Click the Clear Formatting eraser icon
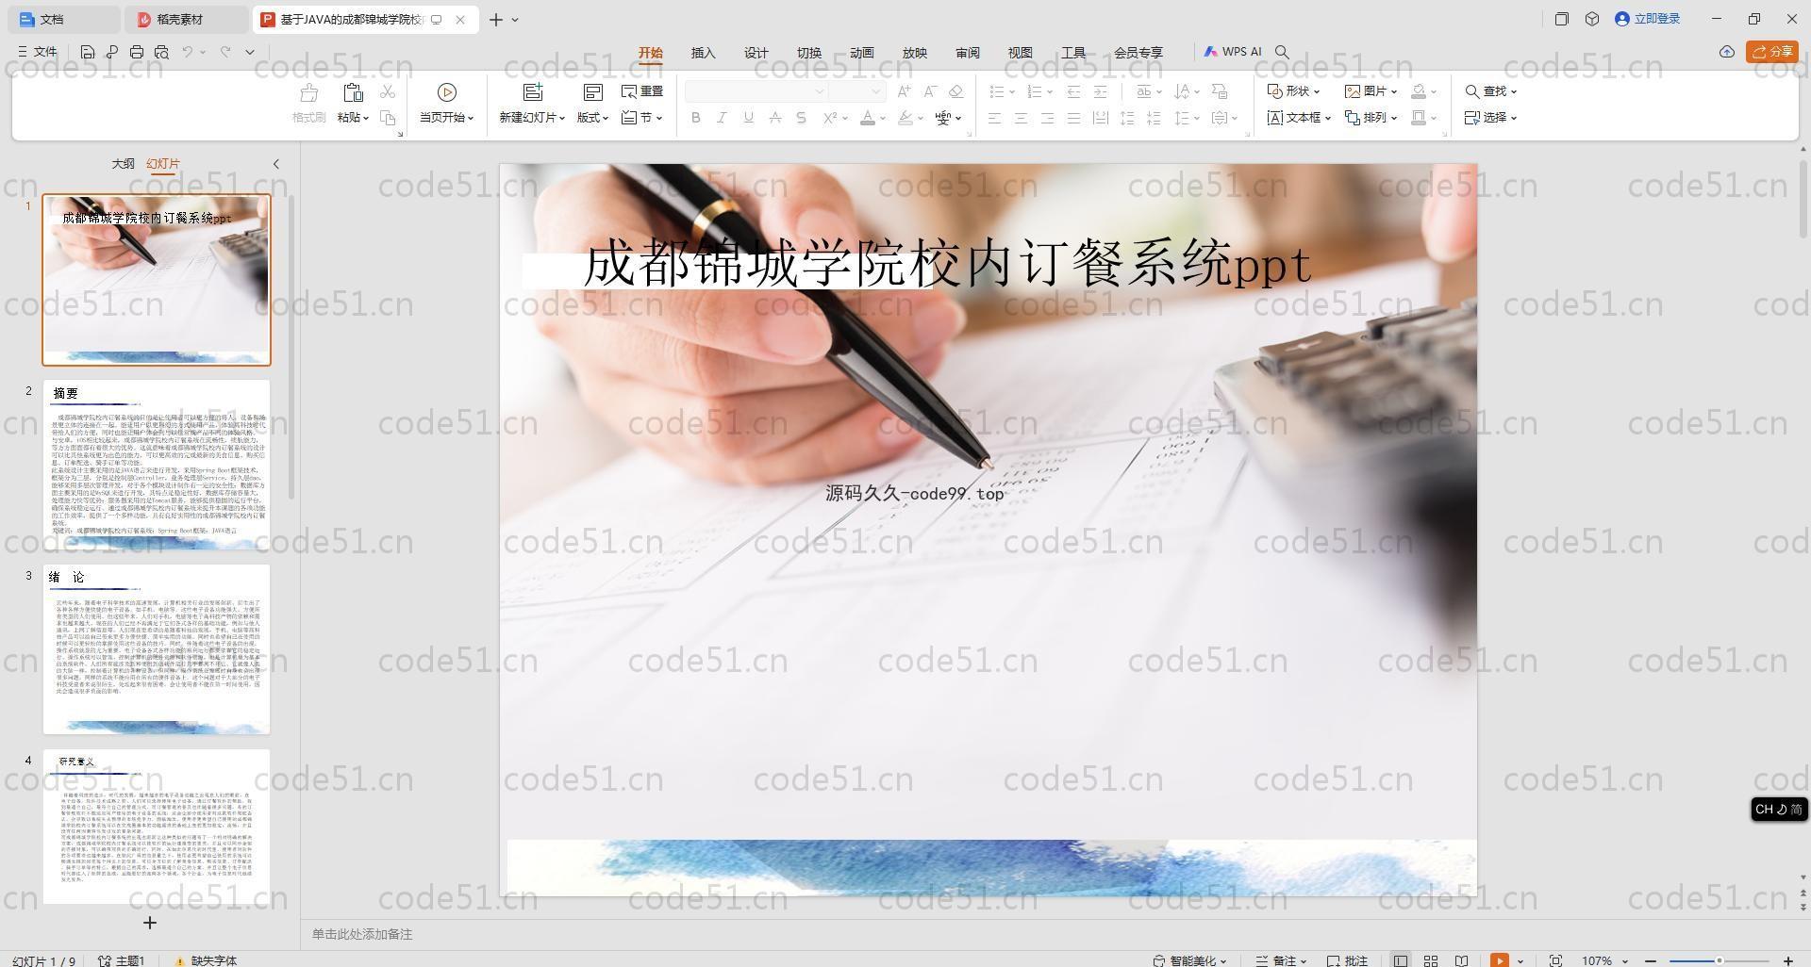 956,91
